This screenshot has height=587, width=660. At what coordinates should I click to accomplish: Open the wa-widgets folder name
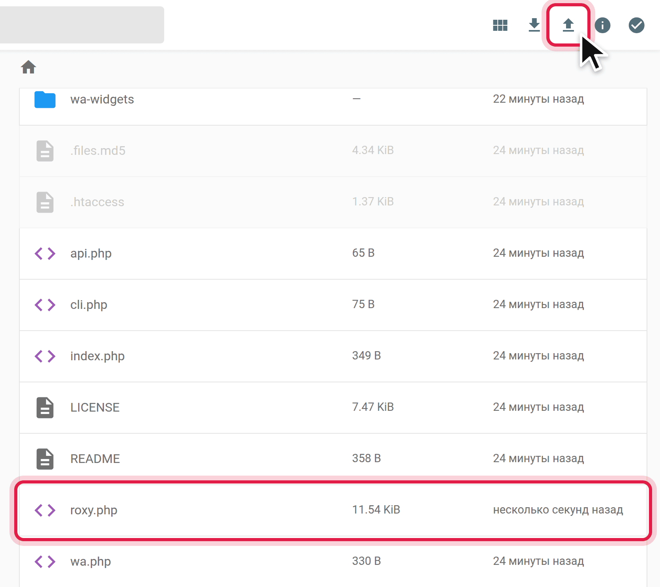pos(102,99)
